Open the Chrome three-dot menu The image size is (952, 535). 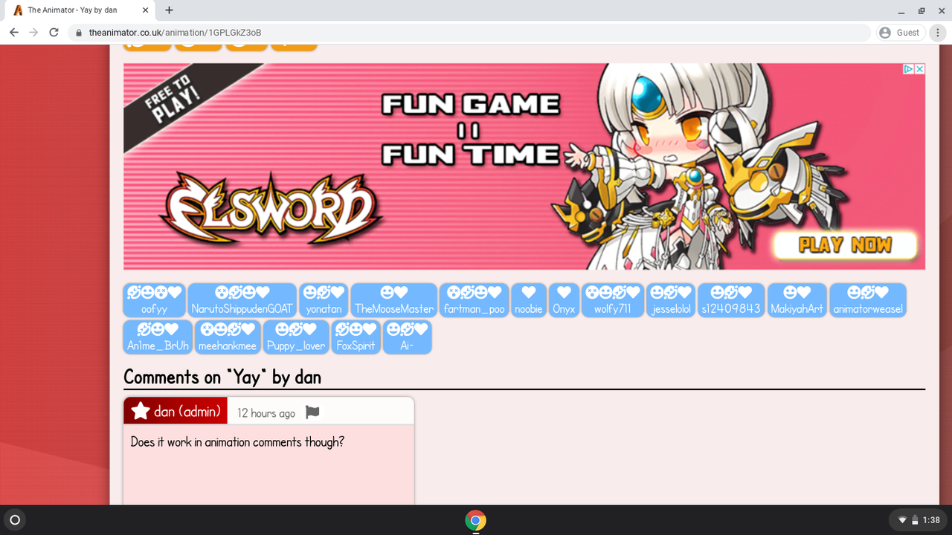(x=938, y=33)
